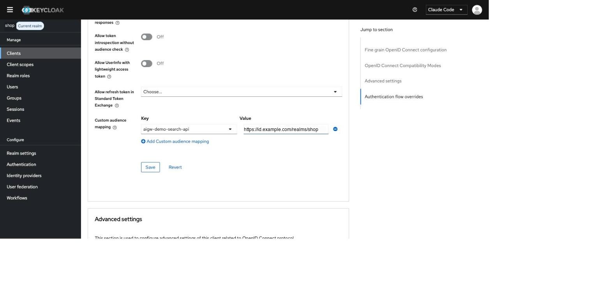The width and height of the screenshot is (611, 298).
Task: Open Authentication in sidebar
Action: click(41, 165)
